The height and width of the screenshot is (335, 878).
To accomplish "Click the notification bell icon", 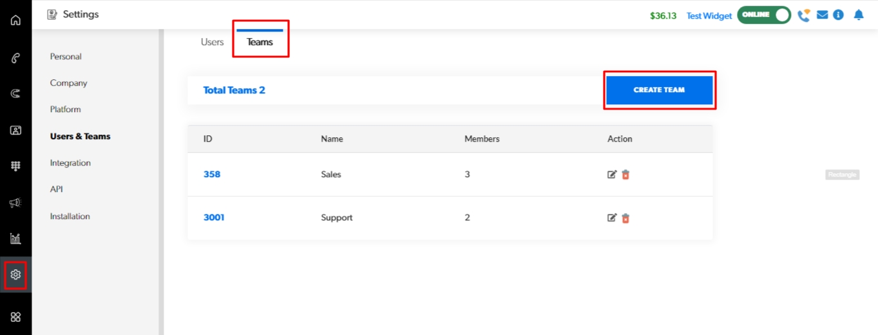I will [x=858, y=15].
